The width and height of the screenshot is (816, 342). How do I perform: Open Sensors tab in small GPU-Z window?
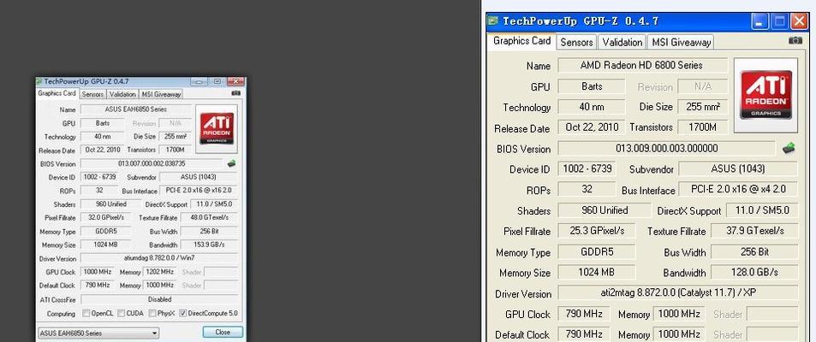click(x=92, y=94)
